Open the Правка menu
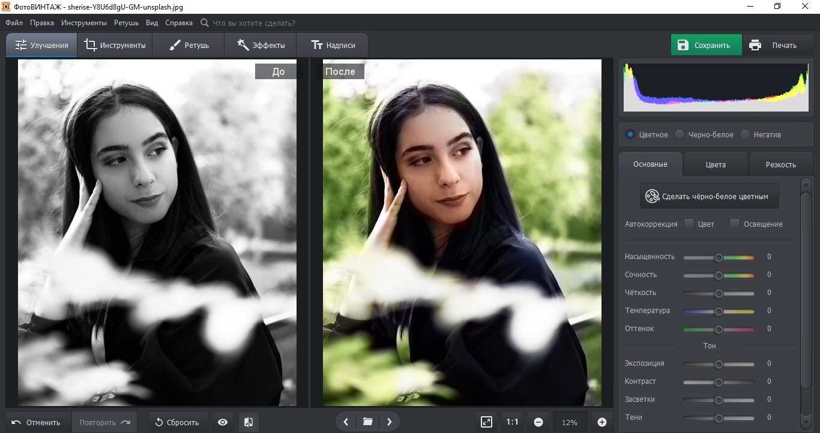Viewport: 820px width, 433px height. 42,23
